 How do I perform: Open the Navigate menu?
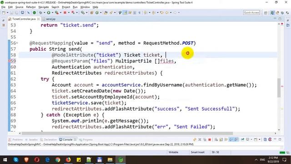click(44, 7)
